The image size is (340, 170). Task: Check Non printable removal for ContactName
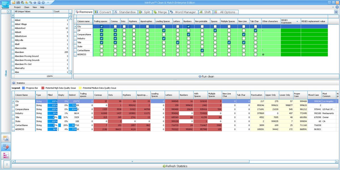tap(202, 50)
